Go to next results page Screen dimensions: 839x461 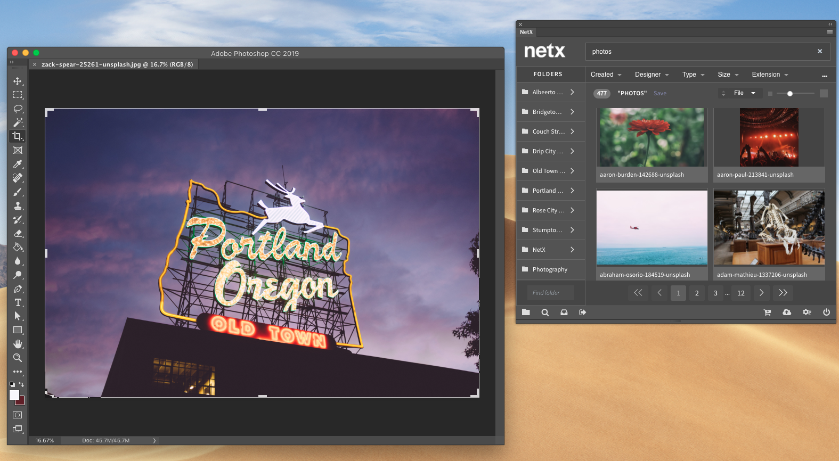click(x=762, y=293)
